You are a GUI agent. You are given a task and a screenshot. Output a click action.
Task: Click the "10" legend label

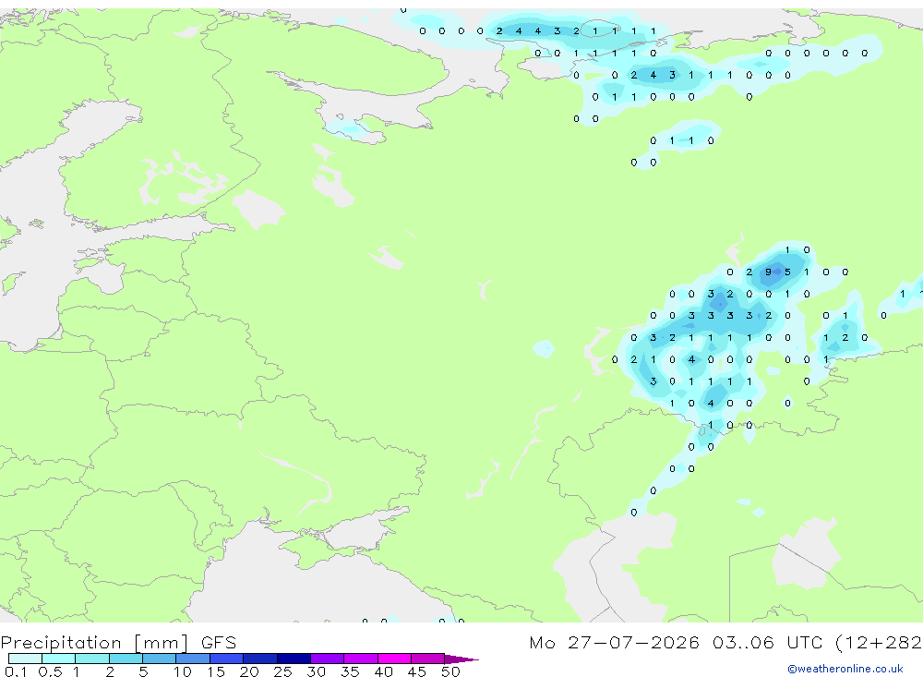coord(183,671)
